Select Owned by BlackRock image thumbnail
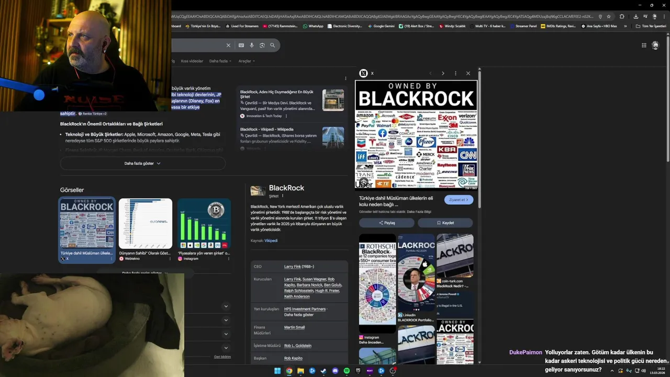Viewport: 670px width, 377px height. pyautogui.click(x=87, y=224)
